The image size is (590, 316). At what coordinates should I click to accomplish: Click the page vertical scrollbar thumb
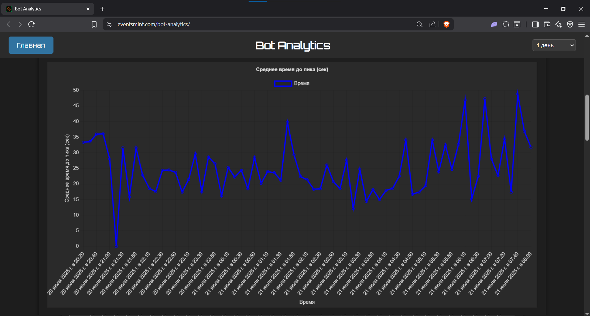point(587,117)
